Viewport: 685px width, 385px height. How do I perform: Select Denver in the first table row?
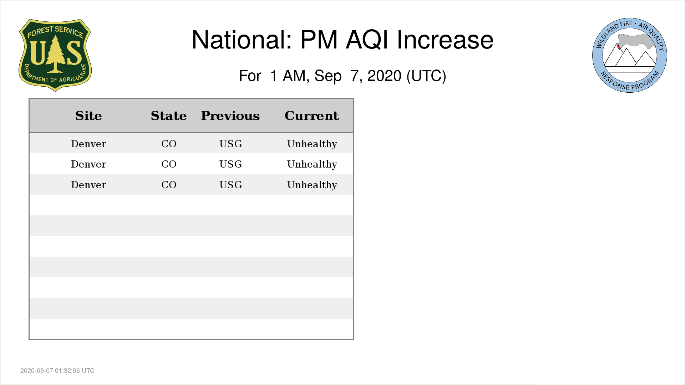(x=88, y=144)
